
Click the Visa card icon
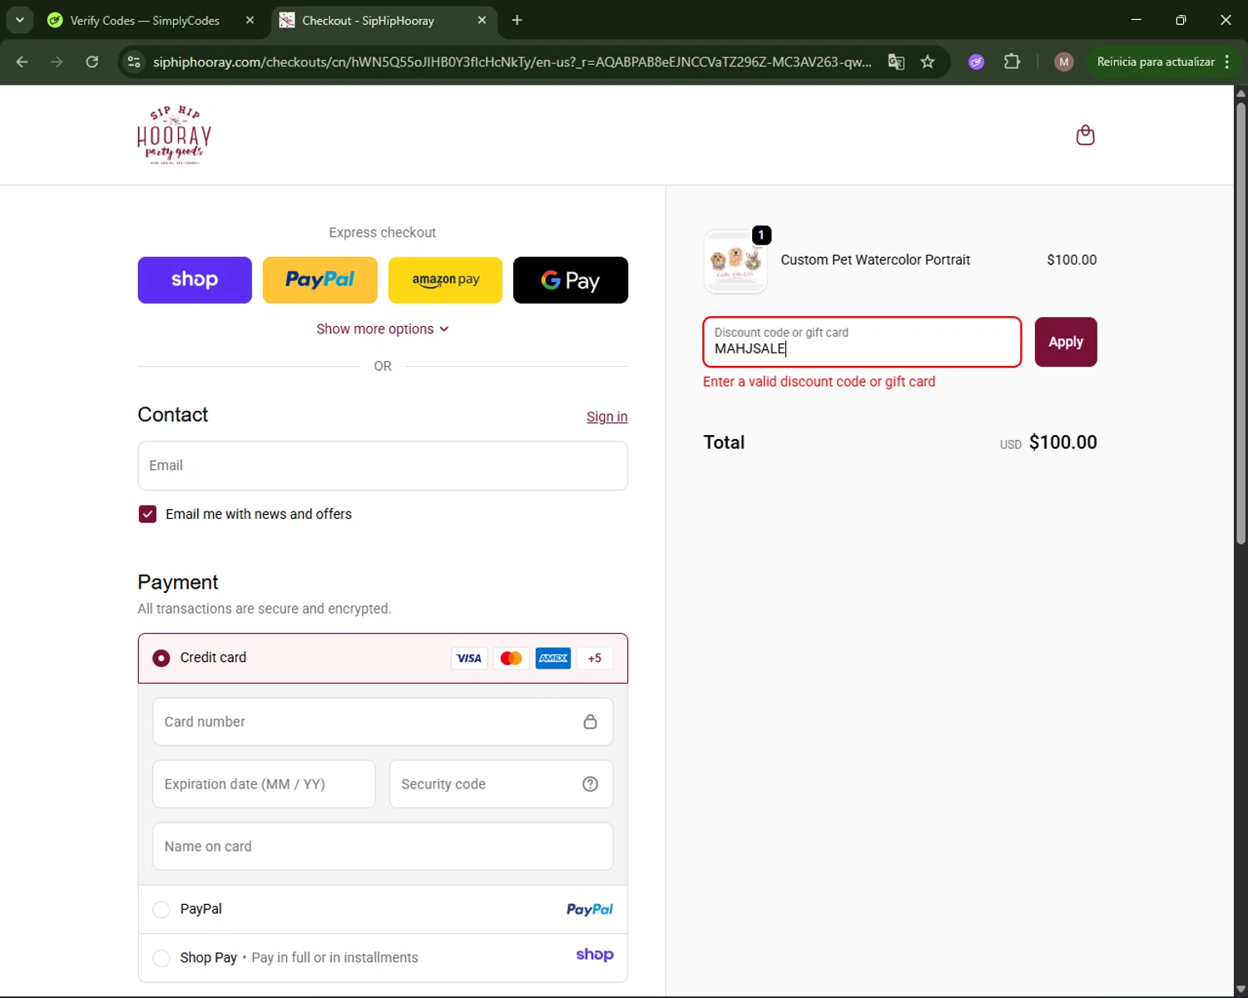pyautogui.click(x=469, y=658)
